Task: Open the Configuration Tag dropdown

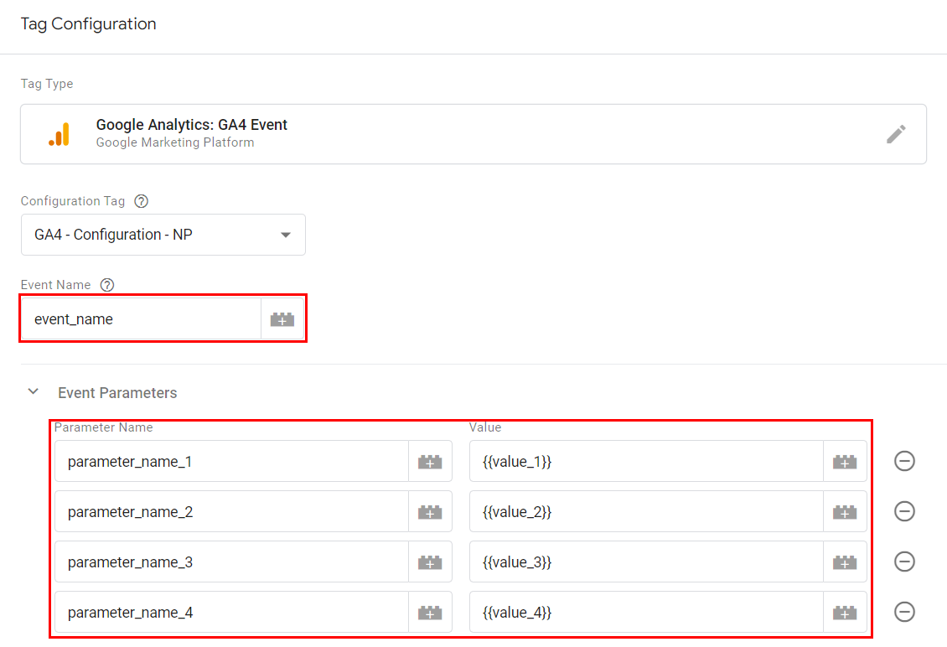Action: pyautogui.click(x=163, y=235)
